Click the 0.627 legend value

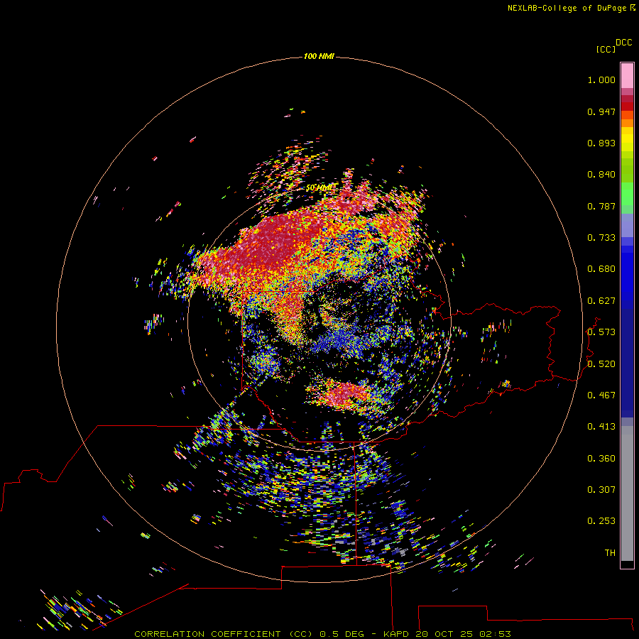click(601, 301)
